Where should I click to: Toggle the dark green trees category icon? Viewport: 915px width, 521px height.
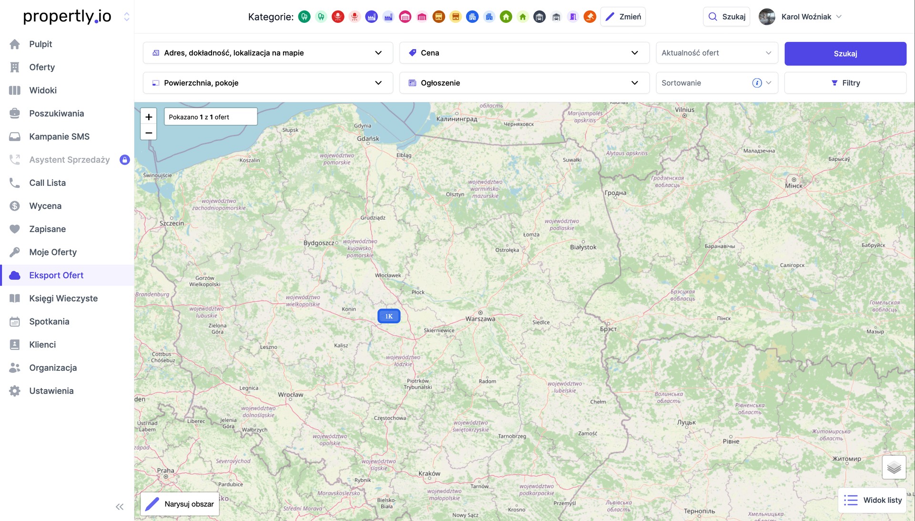point(304,17)
